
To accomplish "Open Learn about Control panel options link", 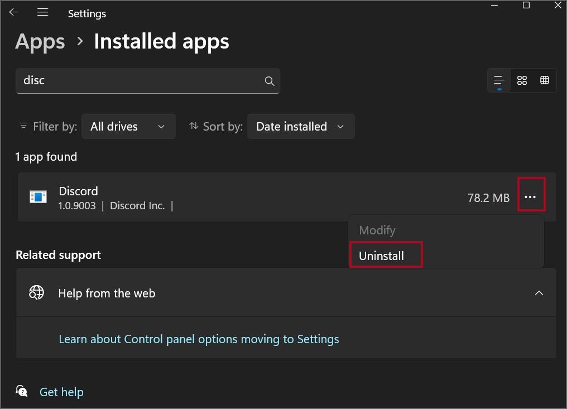I will 199,339.
